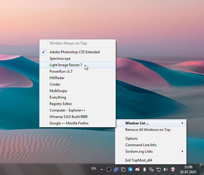Show hidden tray icons arrow
Image resolution: width=204 pixels, height=175 pixels.
(x=102, y=169)
